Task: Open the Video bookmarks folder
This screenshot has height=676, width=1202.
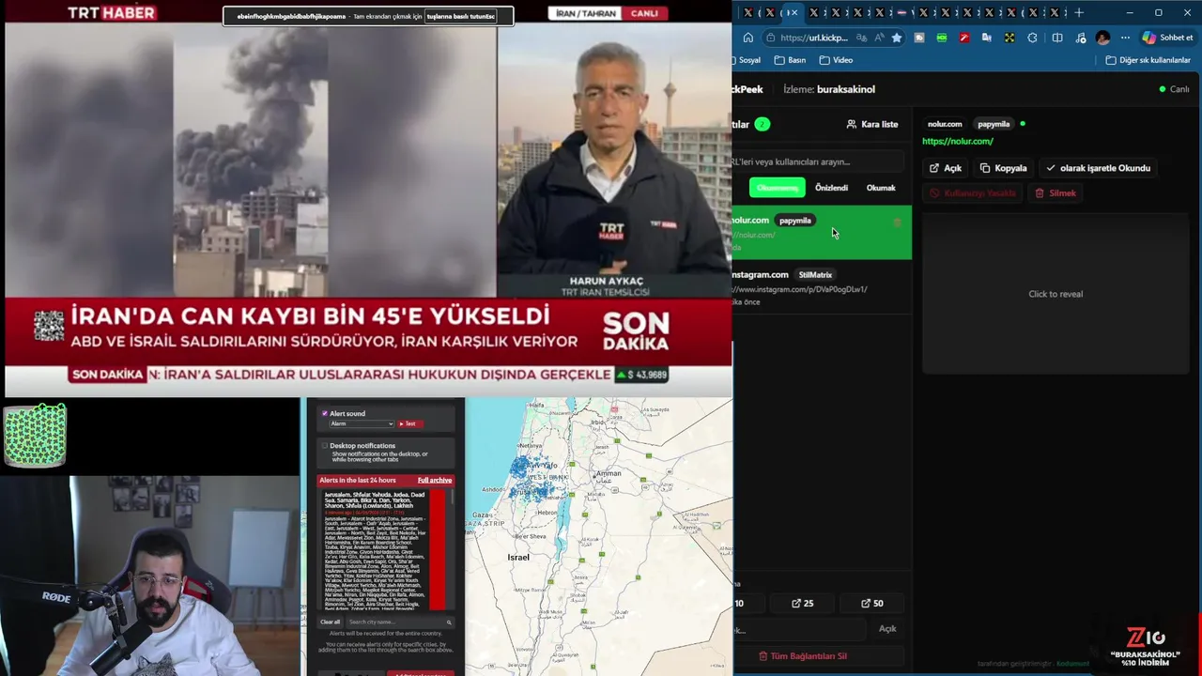Action: 836,60
